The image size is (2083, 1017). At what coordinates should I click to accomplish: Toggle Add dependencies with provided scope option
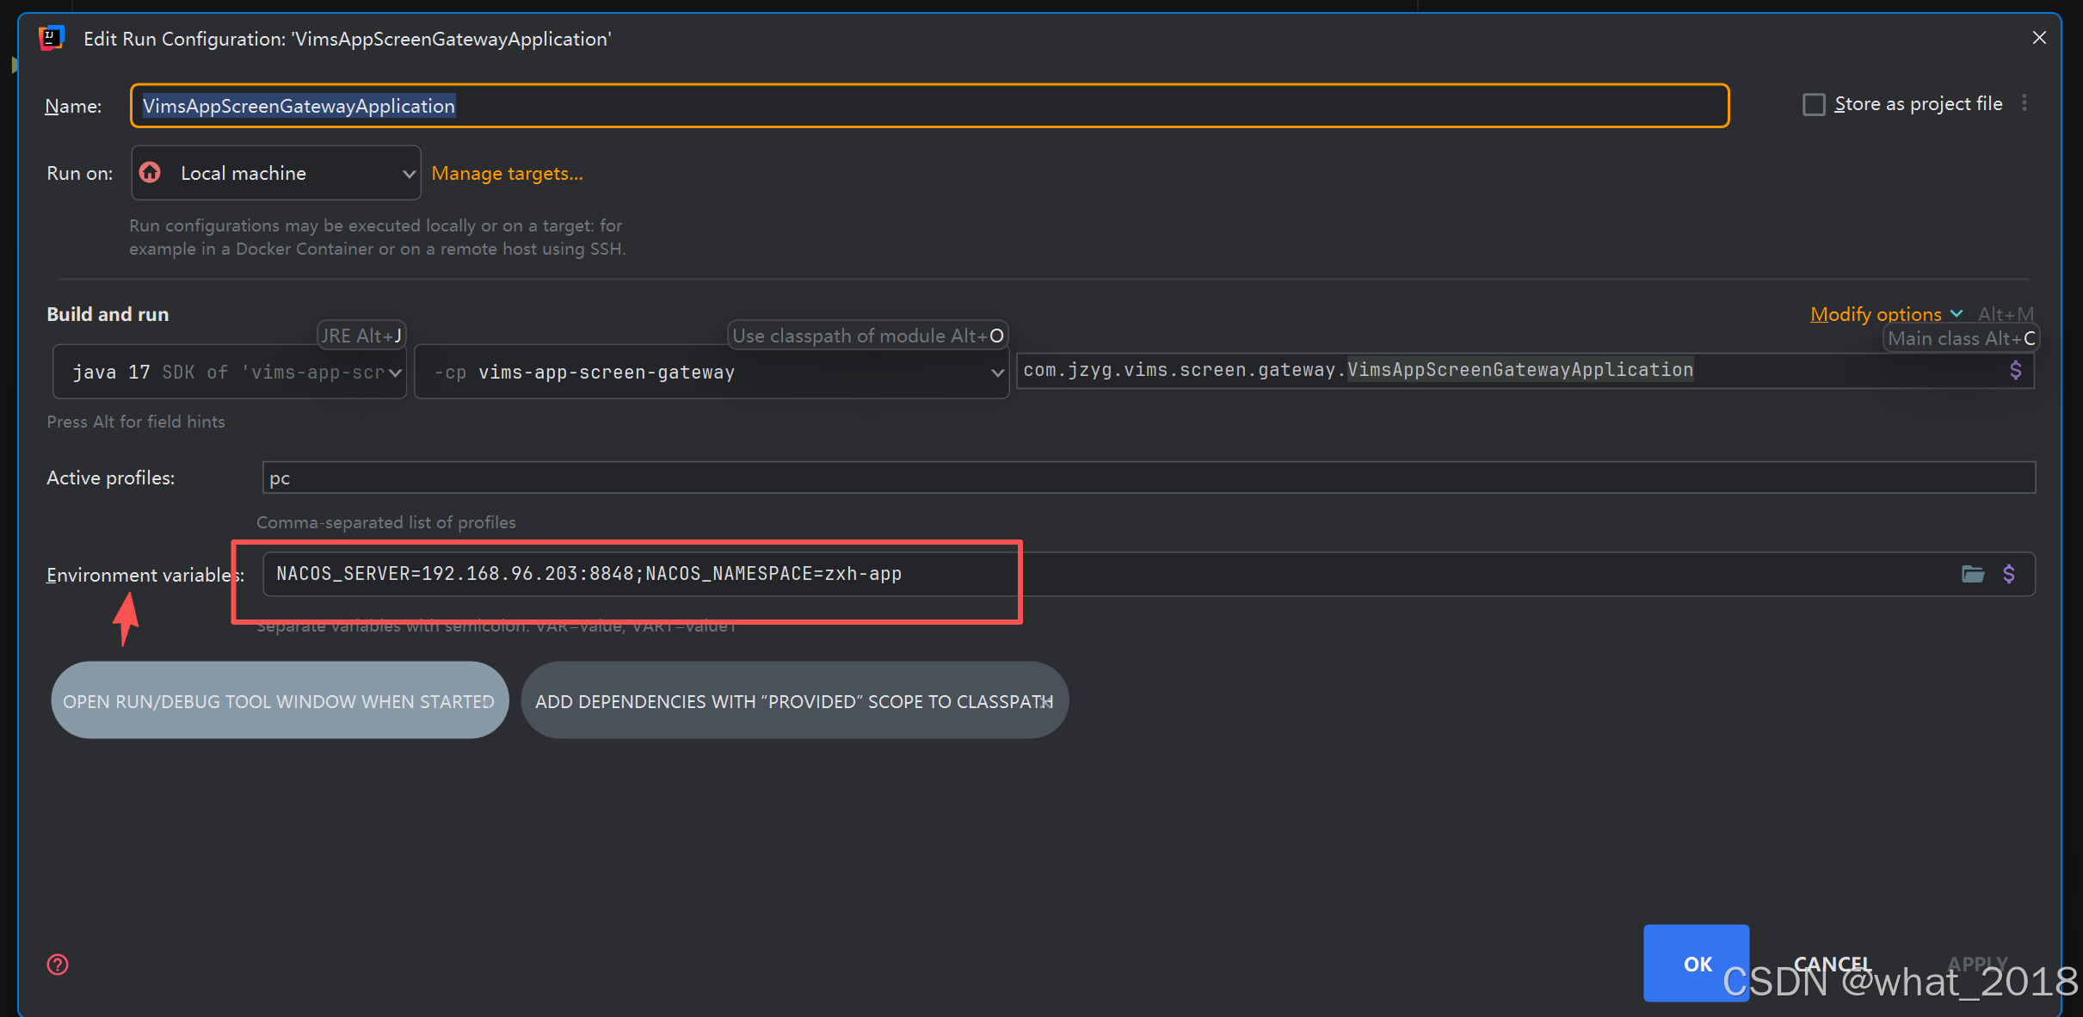[x=793, y=700]
